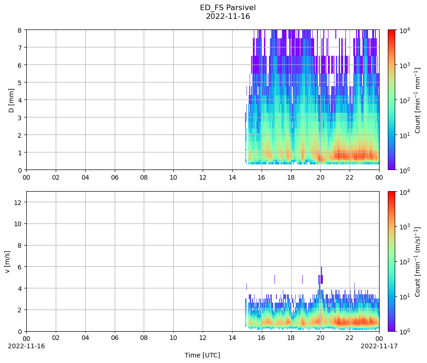427x363 pixels.
Task: Click the "2022-11-16" label below the time axis
Action: point(26,346)
